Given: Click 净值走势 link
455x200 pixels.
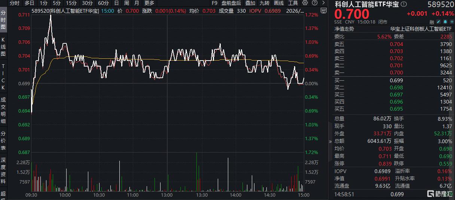Looking at the screenshot, I should (x=344, y=29).
